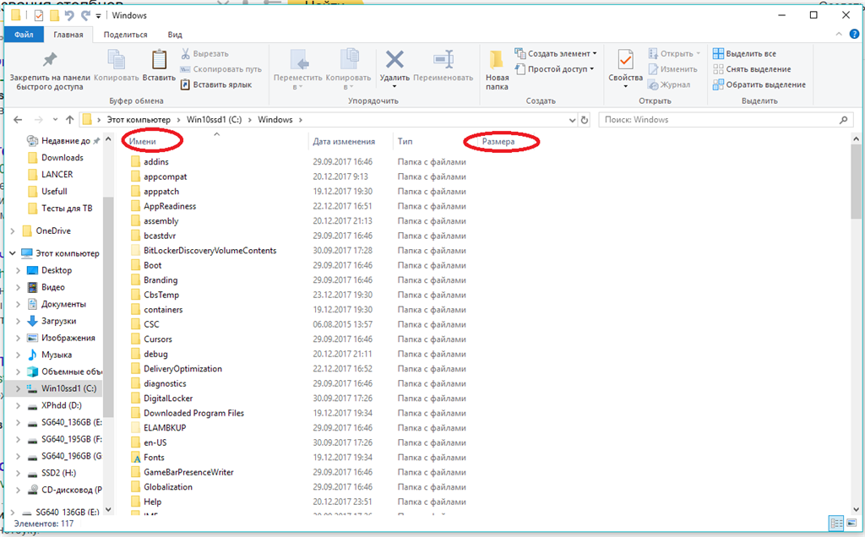
Task: Collapse the Этот компьютер tree node
Action: pos(13,253)
